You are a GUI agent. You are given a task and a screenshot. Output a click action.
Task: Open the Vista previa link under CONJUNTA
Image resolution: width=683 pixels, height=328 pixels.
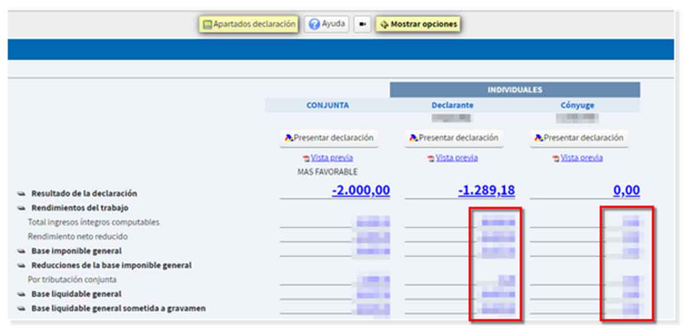pos(332,158)
